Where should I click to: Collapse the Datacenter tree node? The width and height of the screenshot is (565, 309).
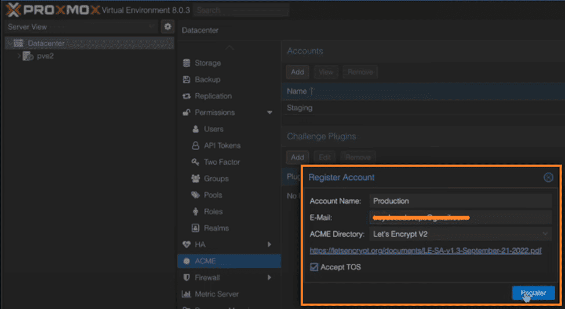(10, 43)
